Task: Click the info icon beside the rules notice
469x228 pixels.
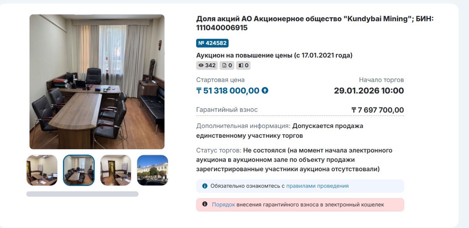Action: point(204,186)
